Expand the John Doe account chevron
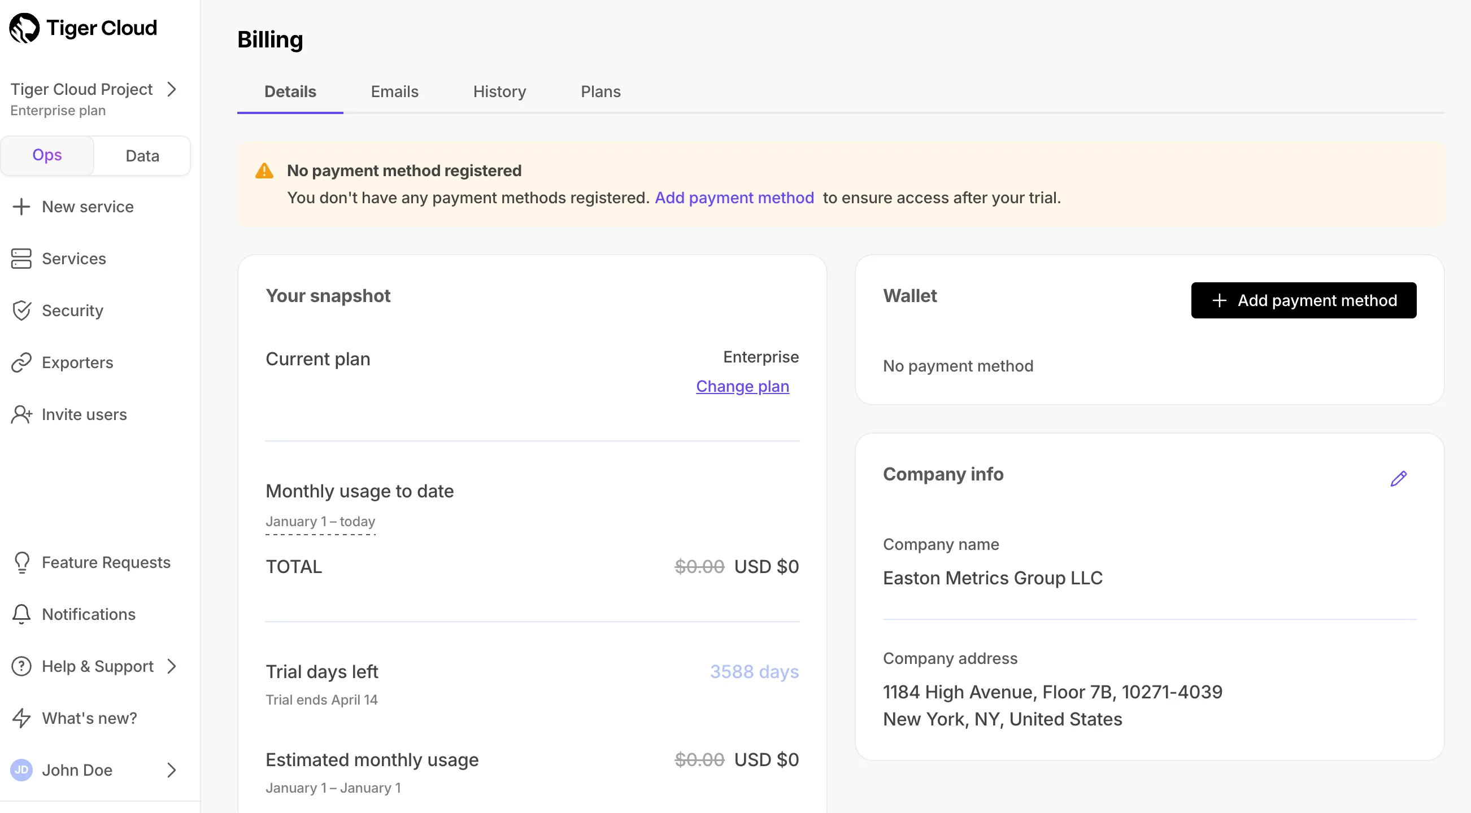This screenshot has height=813, width=1471. [171, 770]
